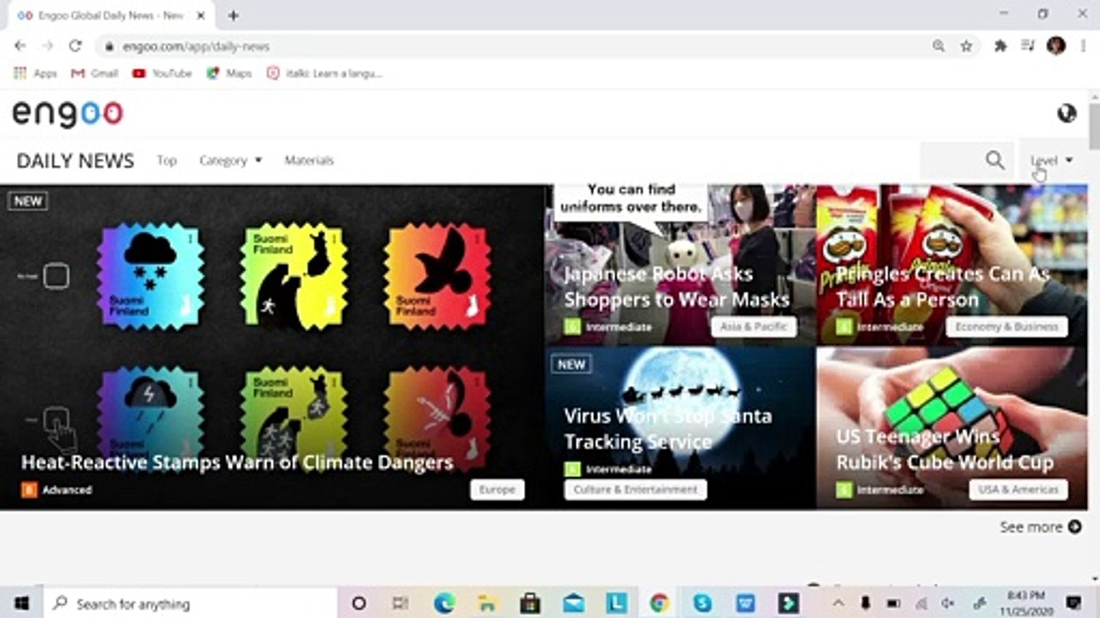The width and height of the screenshot is (1100, 618).
Task: Click See more link
Action: click(x=1041, y=527)
